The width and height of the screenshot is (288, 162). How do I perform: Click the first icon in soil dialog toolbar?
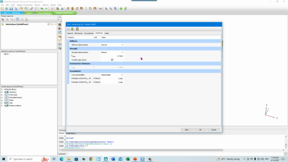coord(68,29)
